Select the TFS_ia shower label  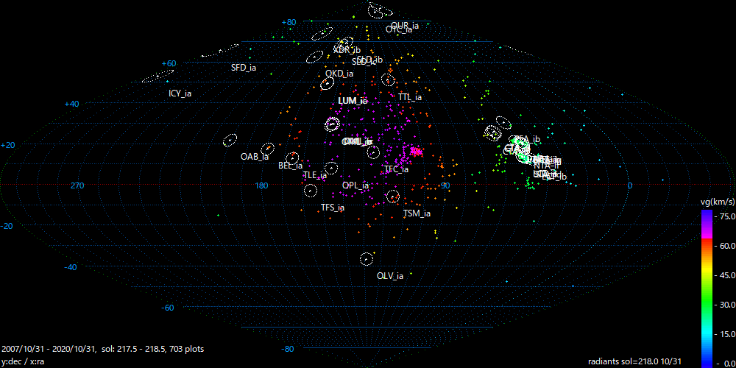click(332, 208)
